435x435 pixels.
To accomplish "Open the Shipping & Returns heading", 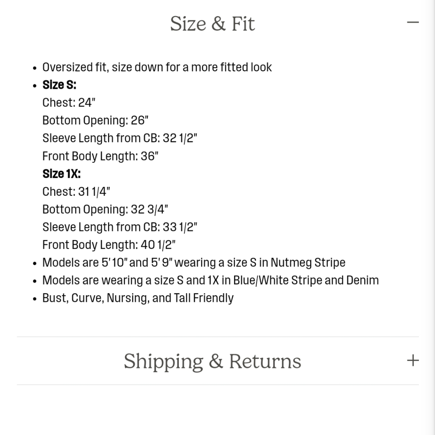I will (x=212, y=361).
